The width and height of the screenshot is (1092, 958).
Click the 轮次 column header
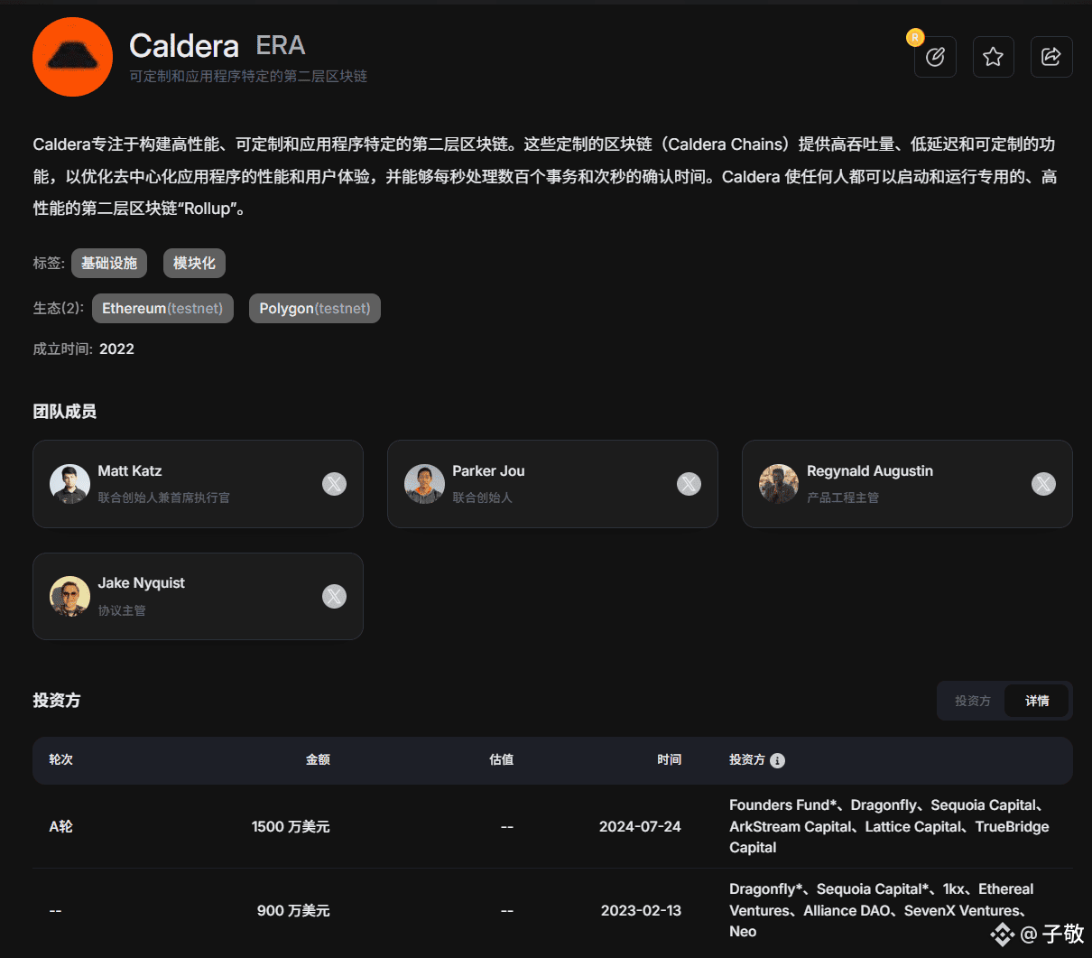[x=60, y=759]
